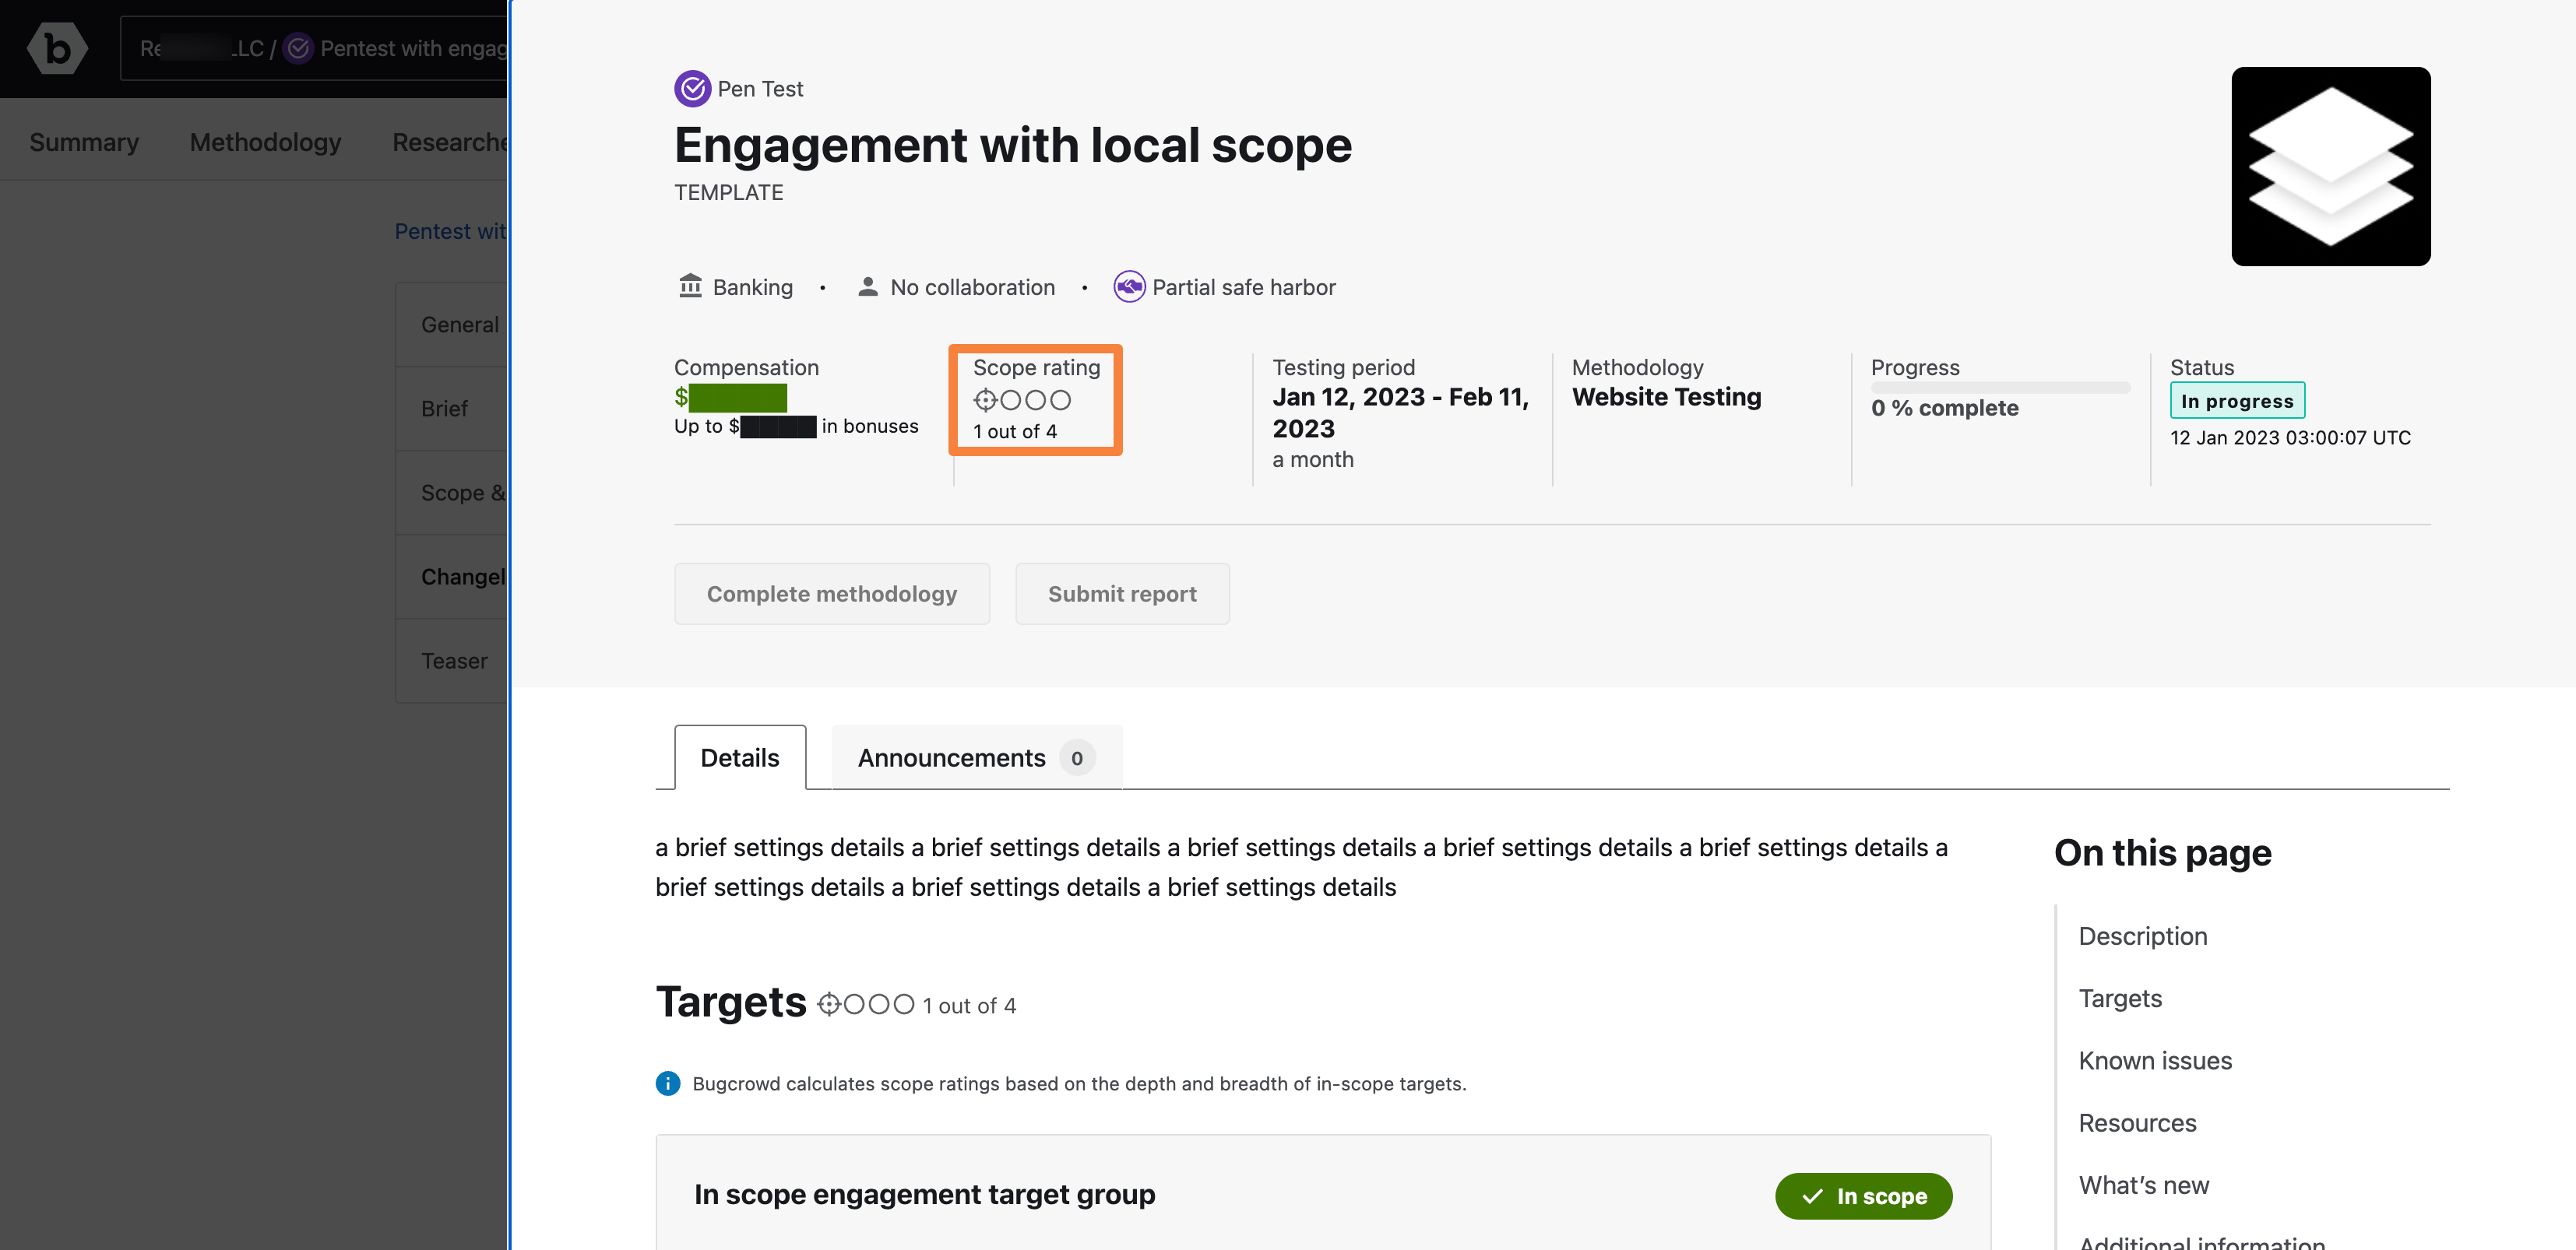The image size is (2576, 1250).
Task: Select Teaser in the background sidebar
Action: coord(452,661)
